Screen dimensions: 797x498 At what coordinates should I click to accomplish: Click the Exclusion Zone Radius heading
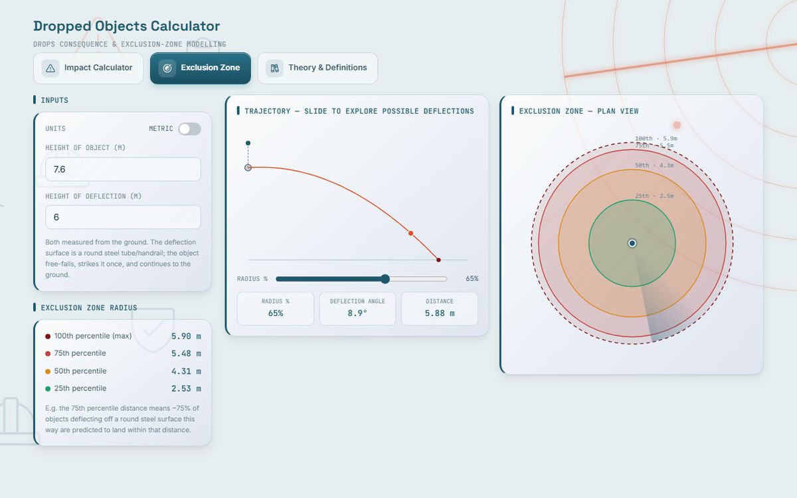coord(89,308)
